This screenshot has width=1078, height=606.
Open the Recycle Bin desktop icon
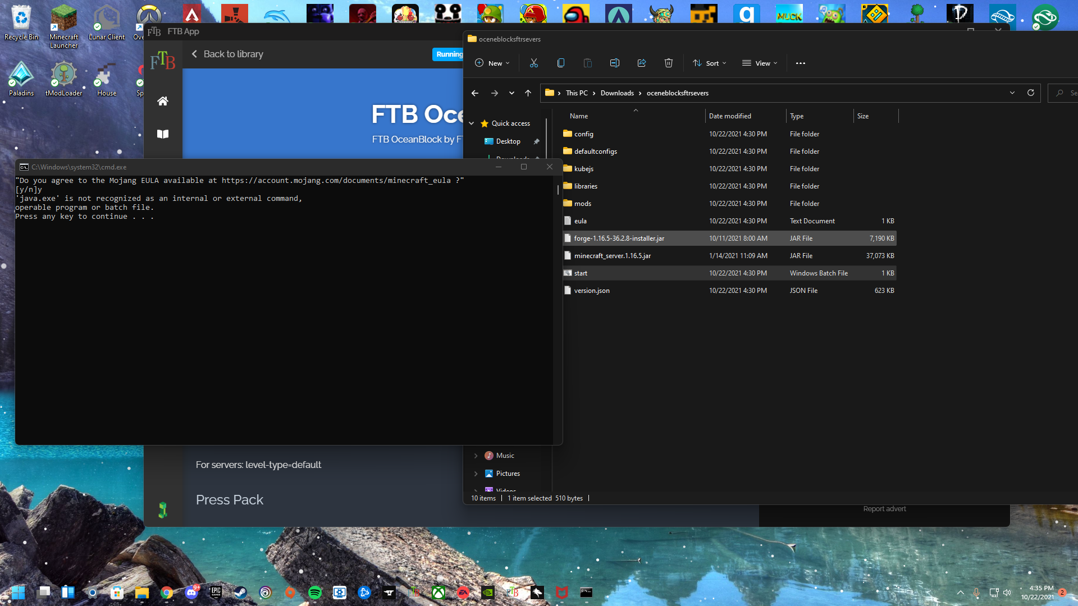coord(21,22)
